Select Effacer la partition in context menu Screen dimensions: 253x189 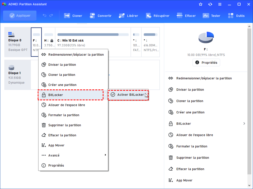(73, 135)
